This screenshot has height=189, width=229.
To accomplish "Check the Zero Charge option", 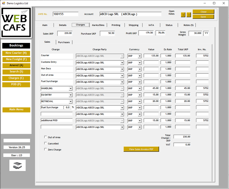I will click(x=46, y=150).
